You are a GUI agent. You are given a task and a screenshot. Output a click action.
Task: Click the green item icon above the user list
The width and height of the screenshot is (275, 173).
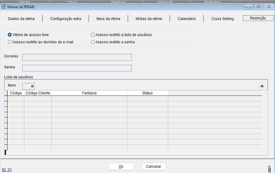261,86
